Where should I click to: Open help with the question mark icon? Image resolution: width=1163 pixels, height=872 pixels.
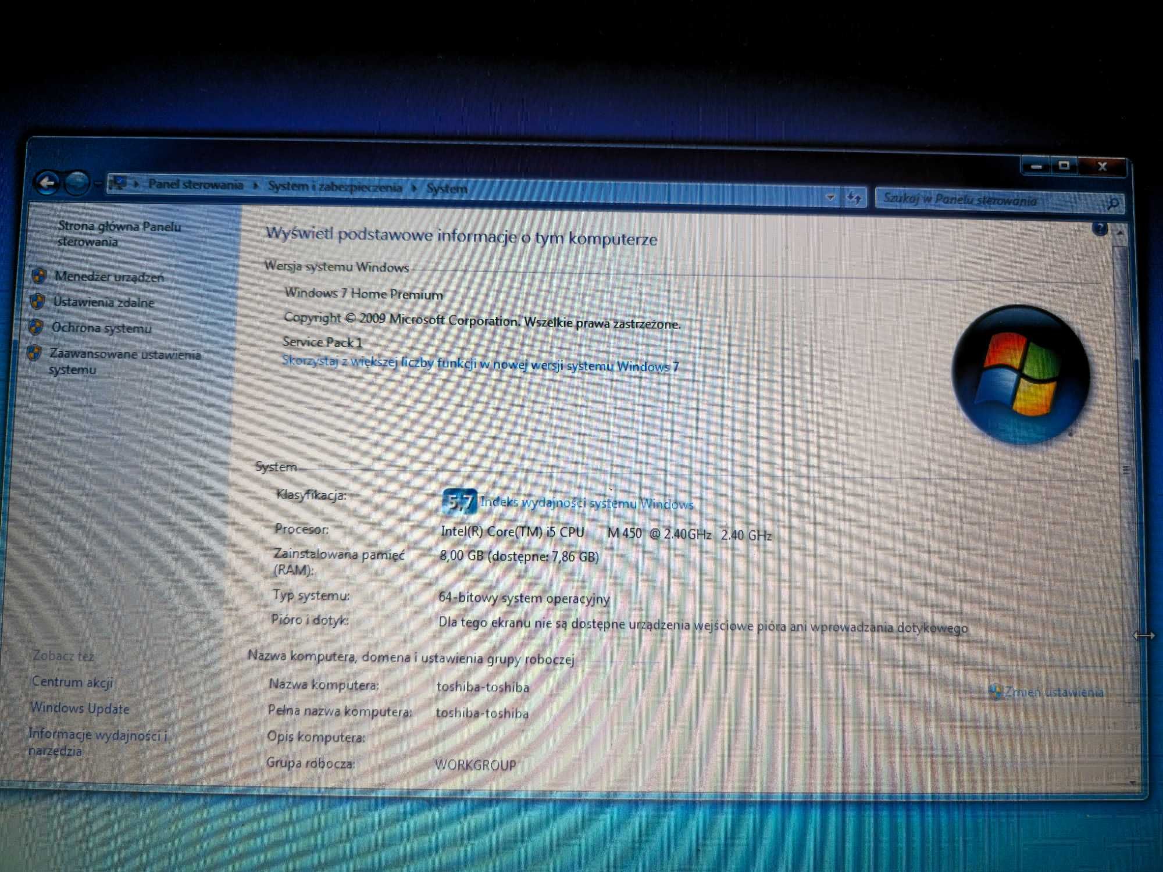pos(1099,228)
